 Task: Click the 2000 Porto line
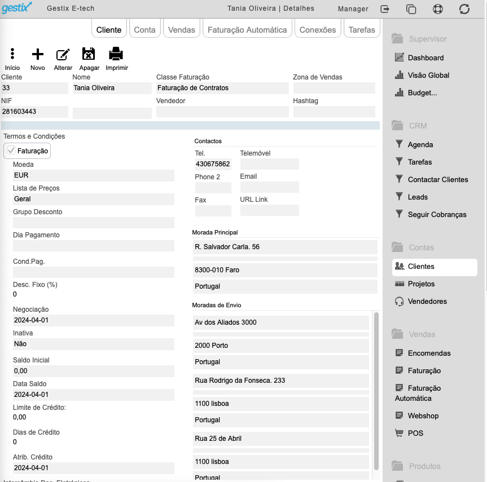pyautogui.click(x=281, y=346)
